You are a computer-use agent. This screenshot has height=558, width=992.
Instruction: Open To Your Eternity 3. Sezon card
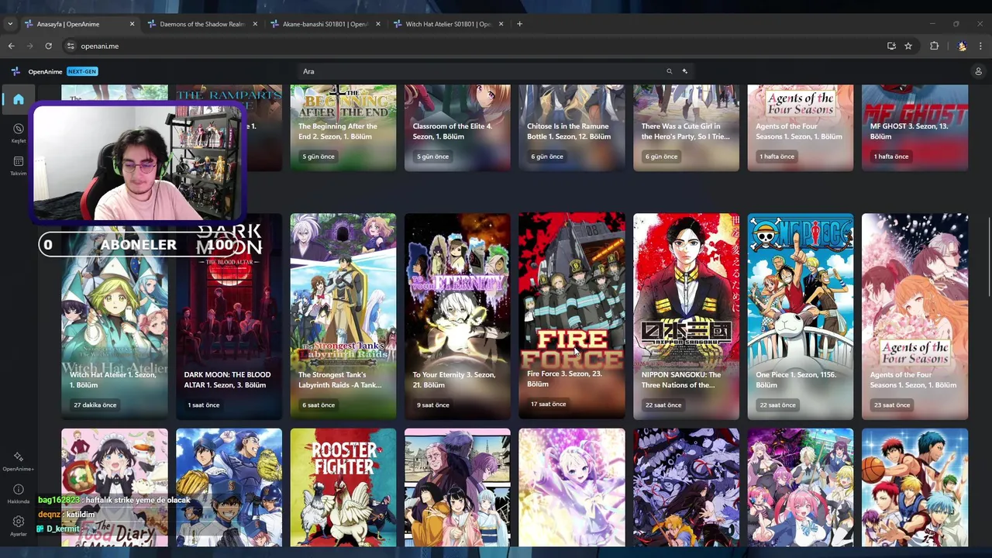(457, 316)
